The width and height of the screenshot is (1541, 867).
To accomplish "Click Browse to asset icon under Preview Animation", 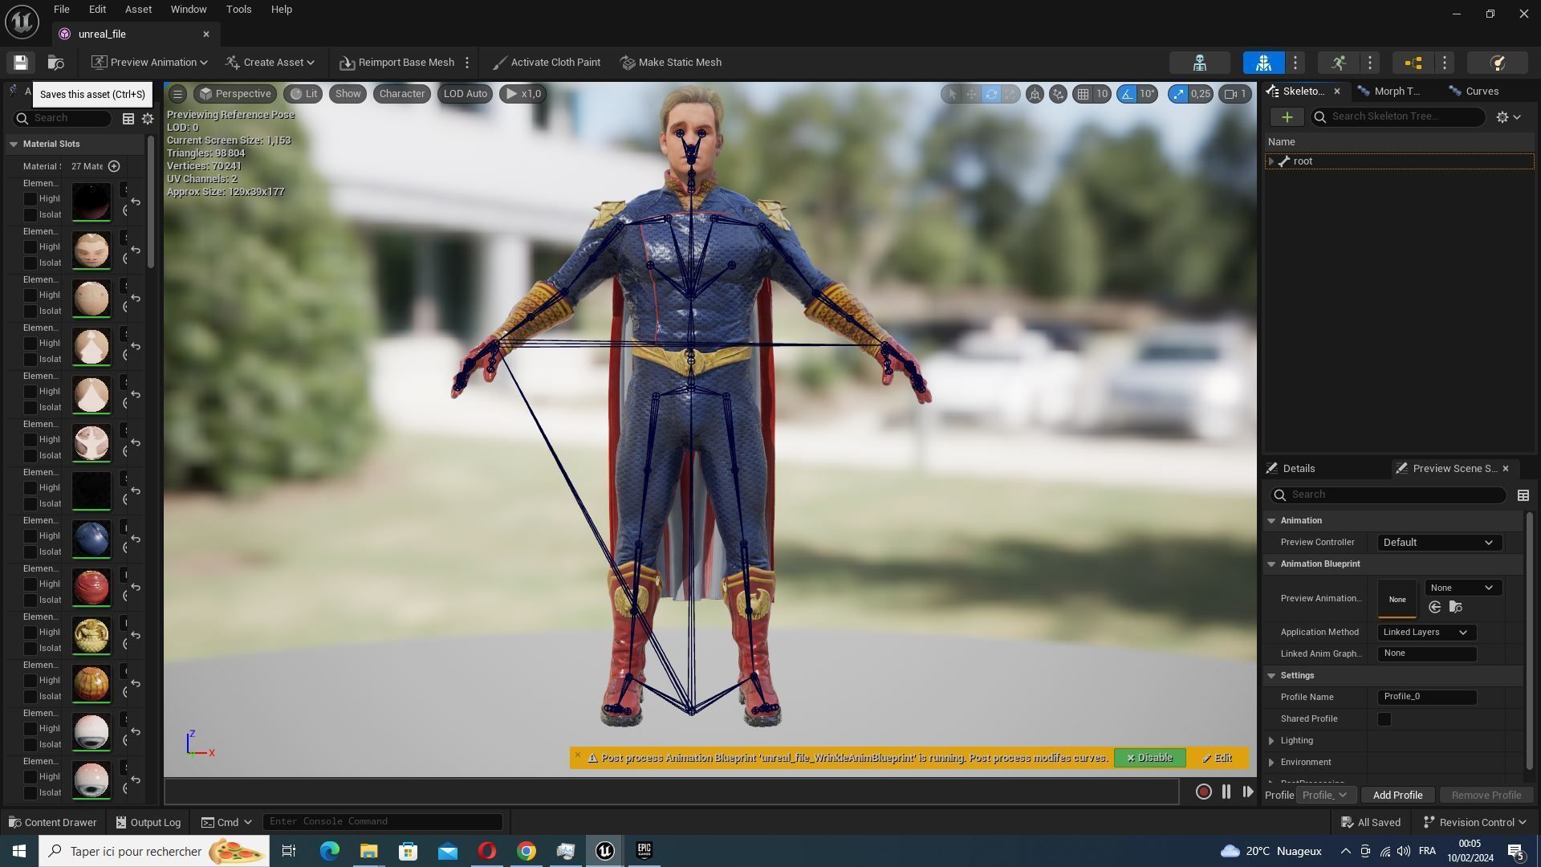I will pos(1455,608).
